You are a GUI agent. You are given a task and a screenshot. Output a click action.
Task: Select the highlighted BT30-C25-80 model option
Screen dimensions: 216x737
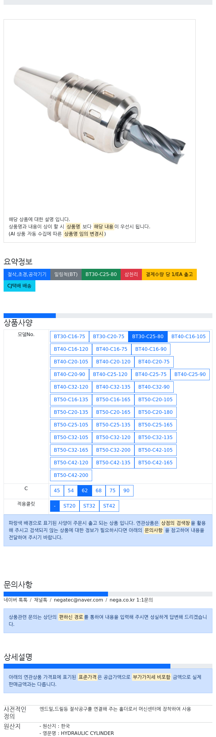[148, 337]
